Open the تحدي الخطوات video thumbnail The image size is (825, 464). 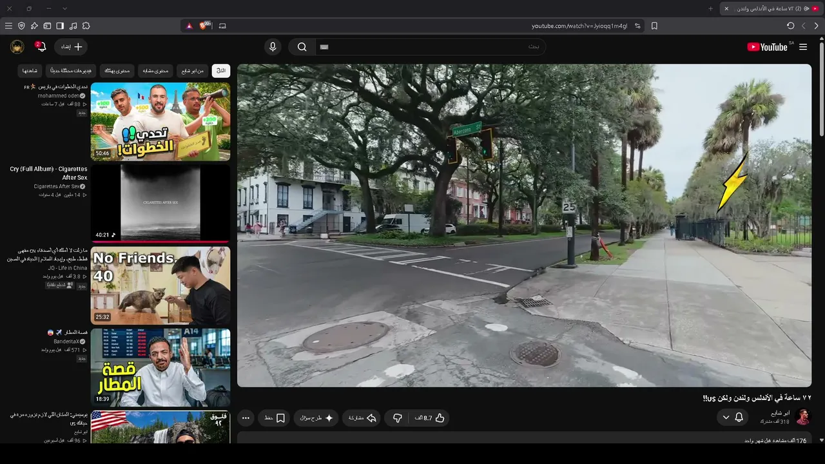coord(160,121)
